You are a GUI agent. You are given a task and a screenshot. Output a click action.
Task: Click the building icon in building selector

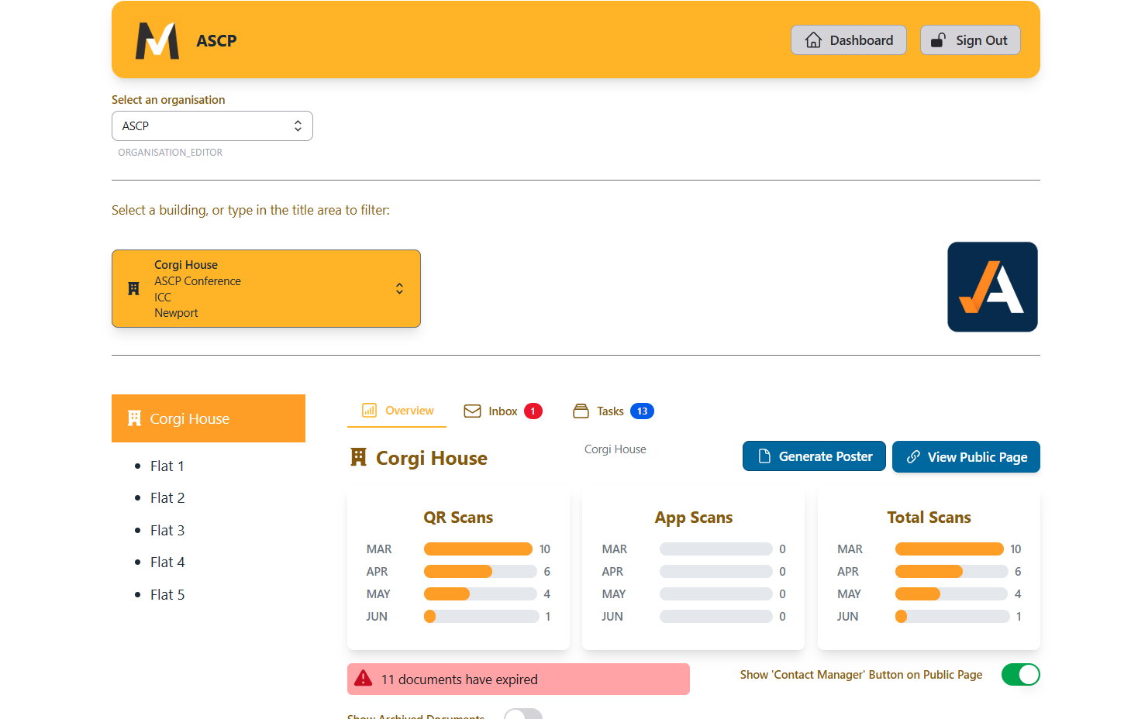[x=133, y=288]
